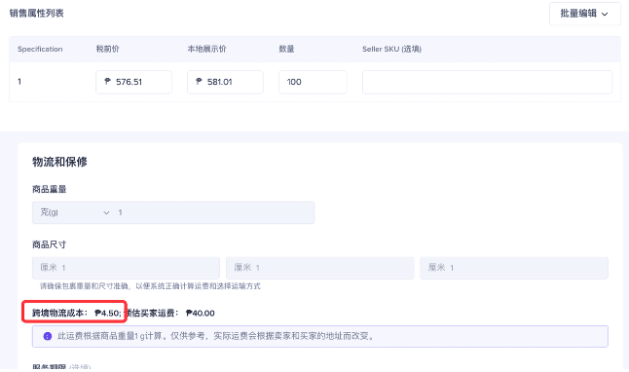Image resolution: width=629 pixels, height=372 pixels.
Task: Click the info icon in the shipping notice
Action: [x=48, y=336]
